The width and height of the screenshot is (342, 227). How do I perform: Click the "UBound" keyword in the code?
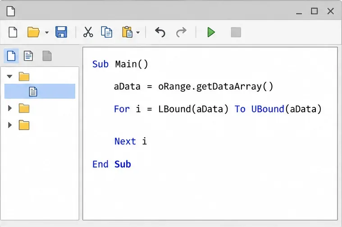point(268,109)
